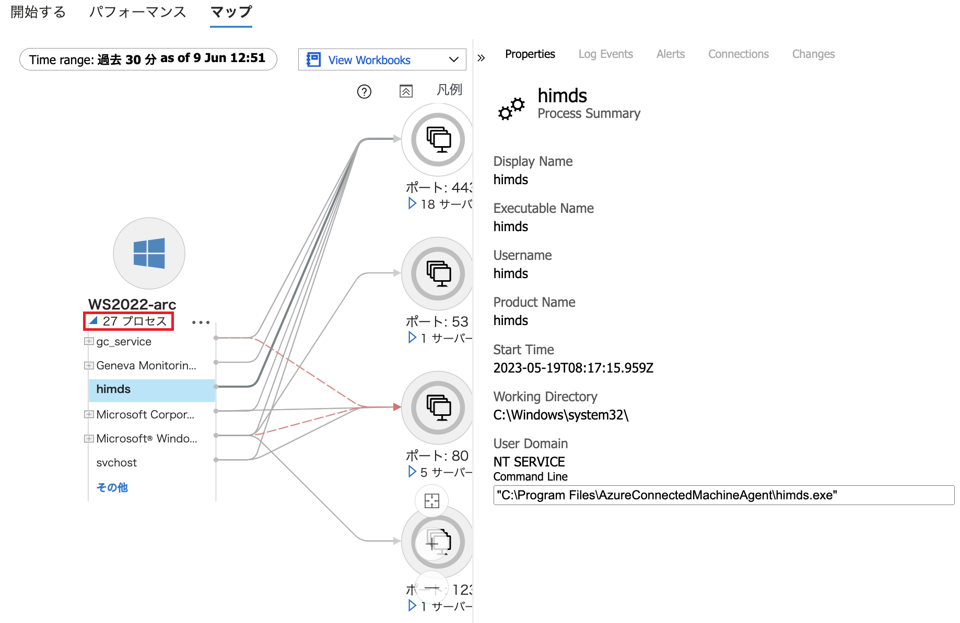The width and height of the screenshot is (960, 623).
Task: Open the Connections tab
Action: pyautogui.click(x=738, y=54)
